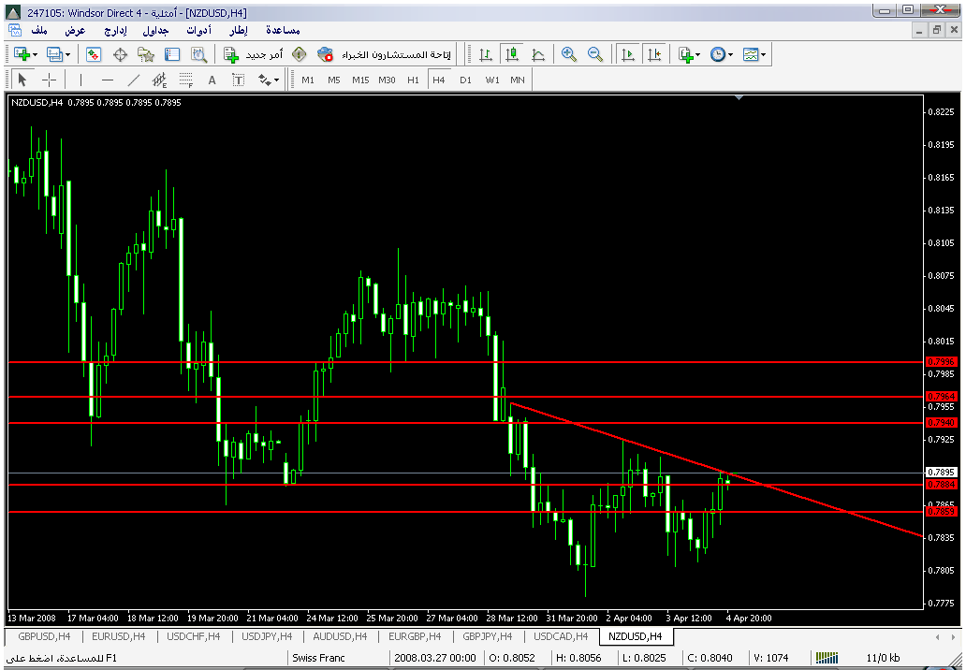Select the Crosshair tool

coord(49,80)
